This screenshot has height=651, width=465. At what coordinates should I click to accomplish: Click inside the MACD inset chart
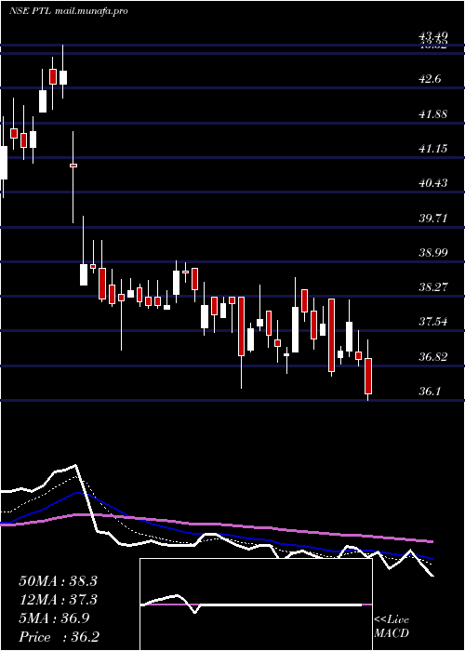pyautogui.click(x=256, y=604)
